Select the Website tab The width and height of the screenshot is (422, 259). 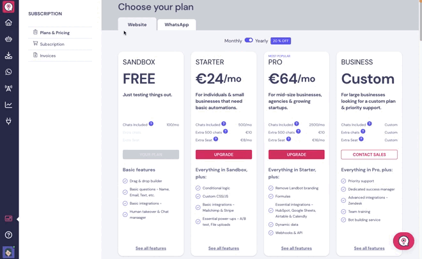[x=137, y=24]
